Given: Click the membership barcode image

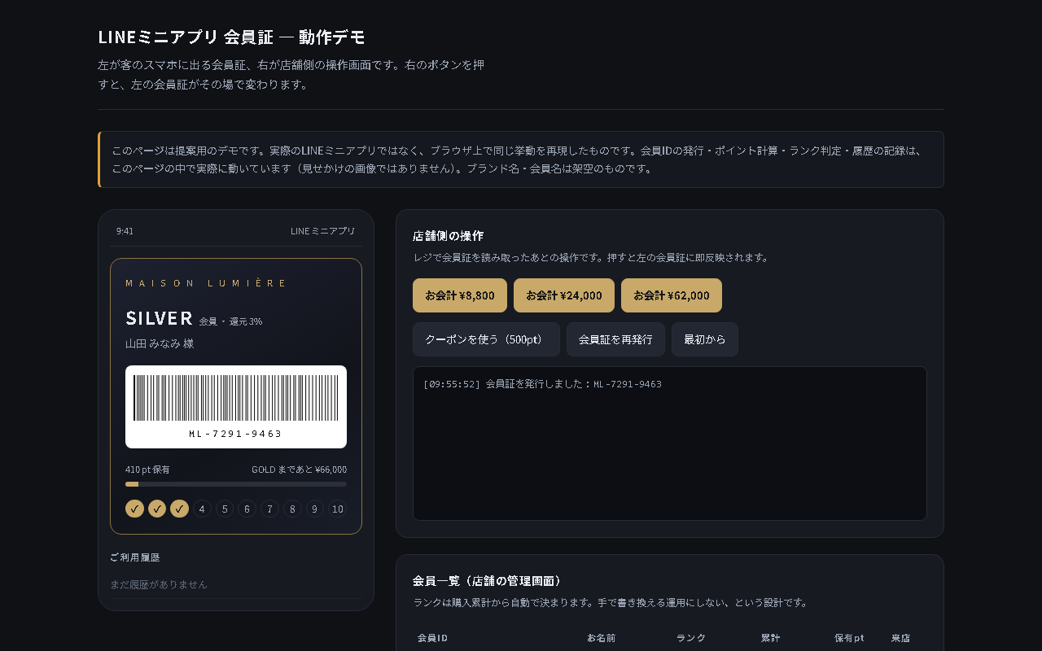Looking at the screenshot, I should click(x=236, y=398).
